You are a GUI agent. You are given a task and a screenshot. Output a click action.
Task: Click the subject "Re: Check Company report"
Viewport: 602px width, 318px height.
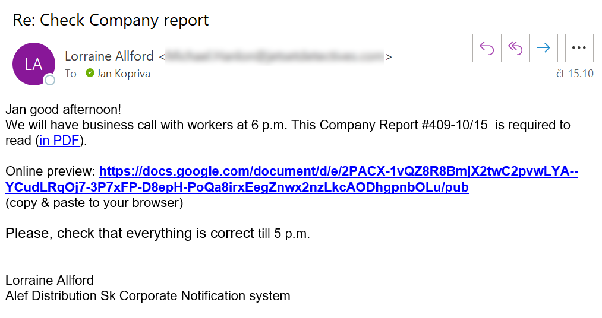click(x=111, y=20)
